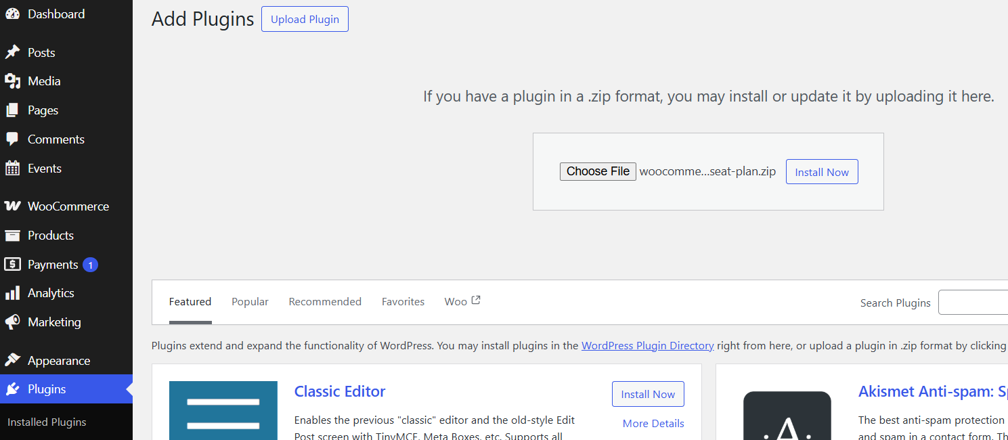Click the Marketing megaphone icon

12,322
